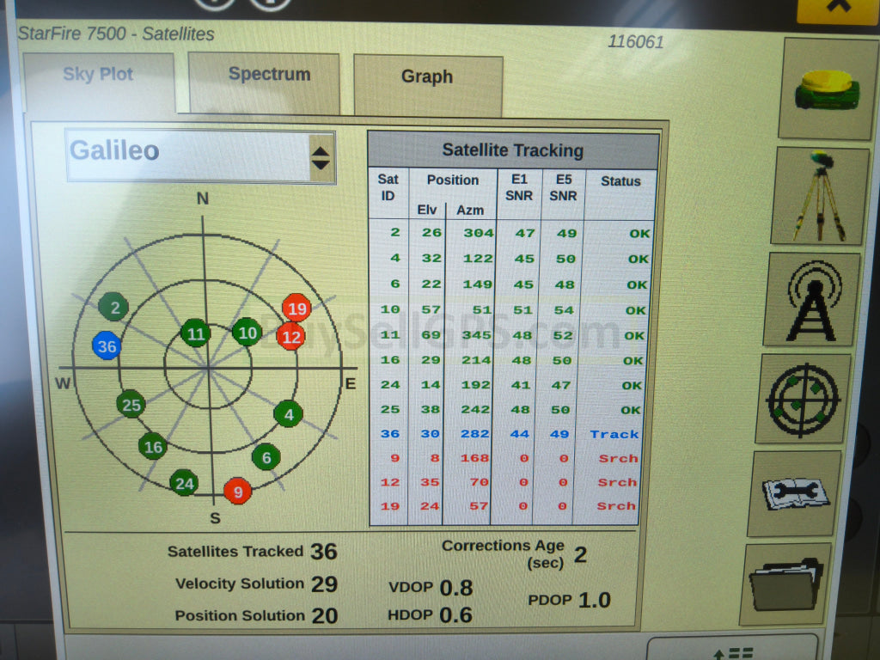The image size is (880, 660).
Task: Click the Corrections Age value 2
Action: click(581, 554)
